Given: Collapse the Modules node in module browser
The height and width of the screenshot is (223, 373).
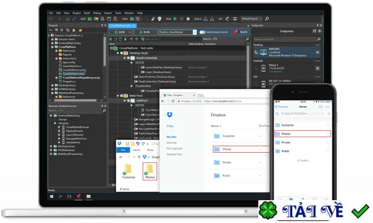Looking at the screenshot, I should [55, 123].
